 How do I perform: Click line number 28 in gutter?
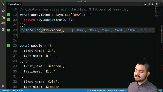coord(15,61)
